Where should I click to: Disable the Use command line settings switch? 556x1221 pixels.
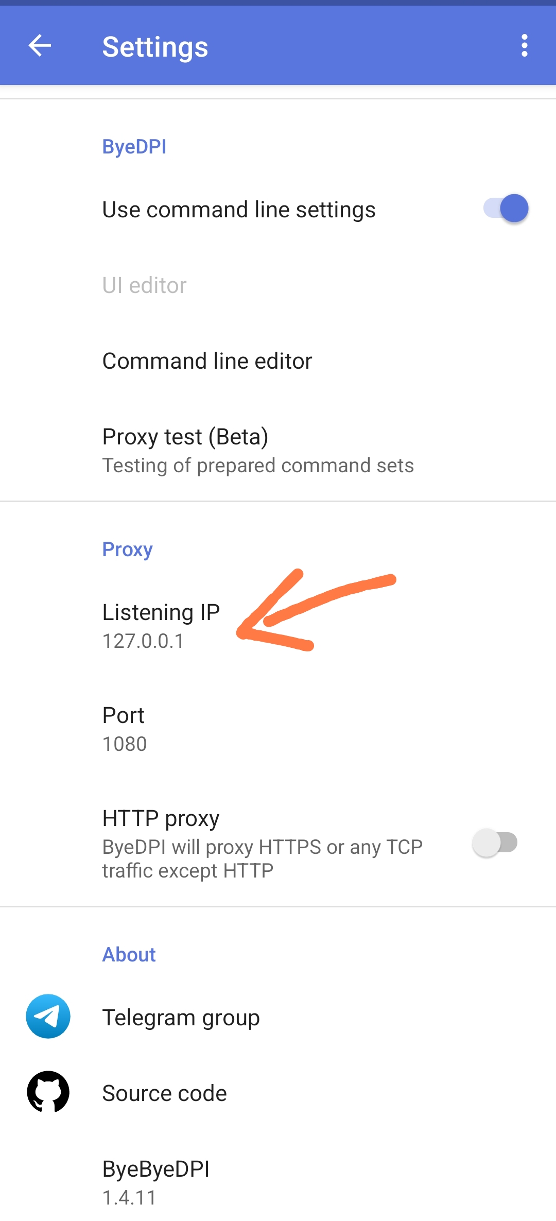506,209
